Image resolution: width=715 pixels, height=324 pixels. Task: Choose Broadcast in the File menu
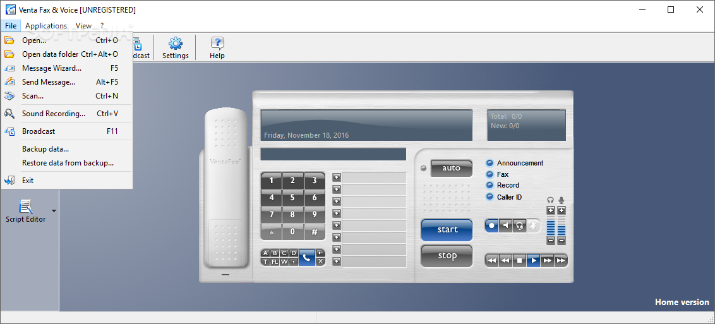coord(66,131)
